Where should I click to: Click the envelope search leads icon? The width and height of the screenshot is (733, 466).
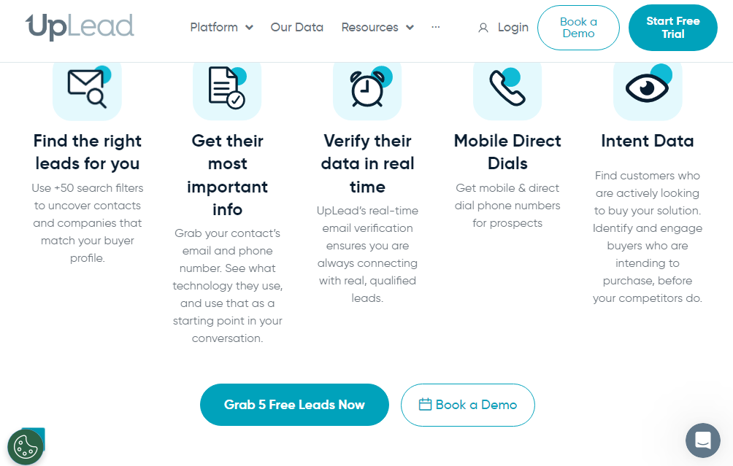pos(88,88)
